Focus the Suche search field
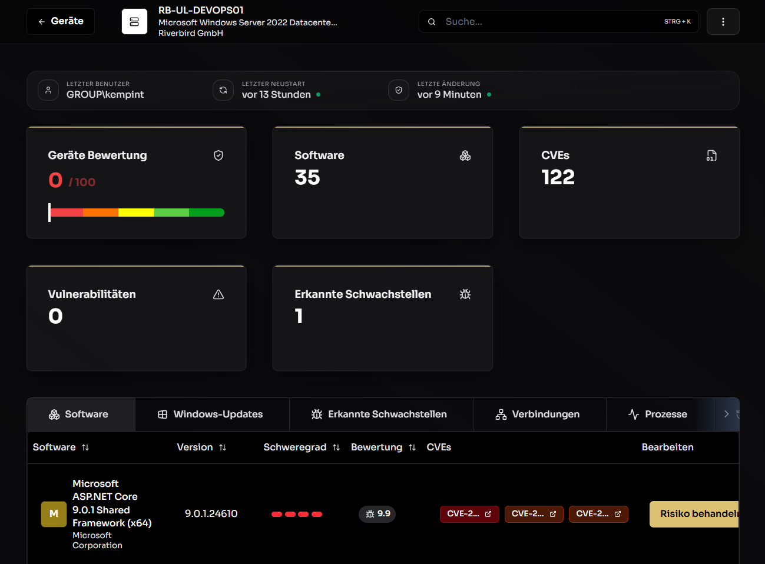Screen dimensions: 765x564 558,22
